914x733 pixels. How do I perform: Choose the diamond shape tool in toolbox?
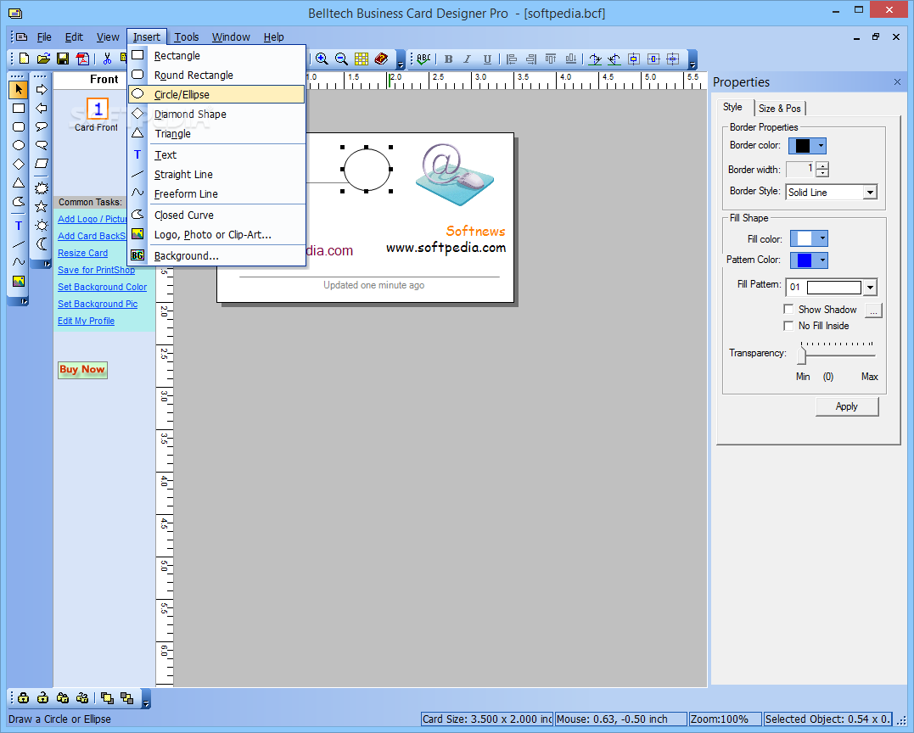[x=19, y=165]
